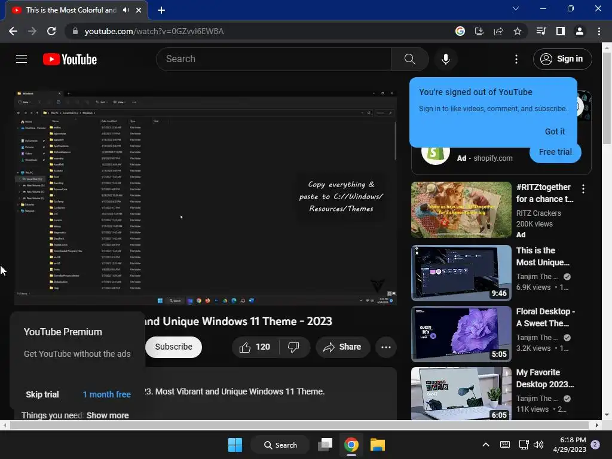Viewport: 612px width, 459px height.
Task: Open RITZ Crackers ad thumbnail
Action: 461,210
